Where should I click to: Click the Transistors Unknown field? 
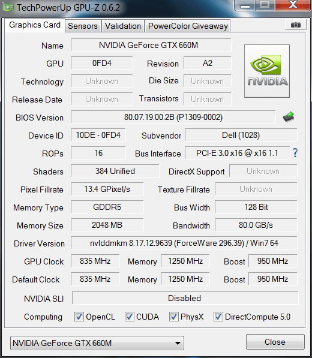(208, 99)
